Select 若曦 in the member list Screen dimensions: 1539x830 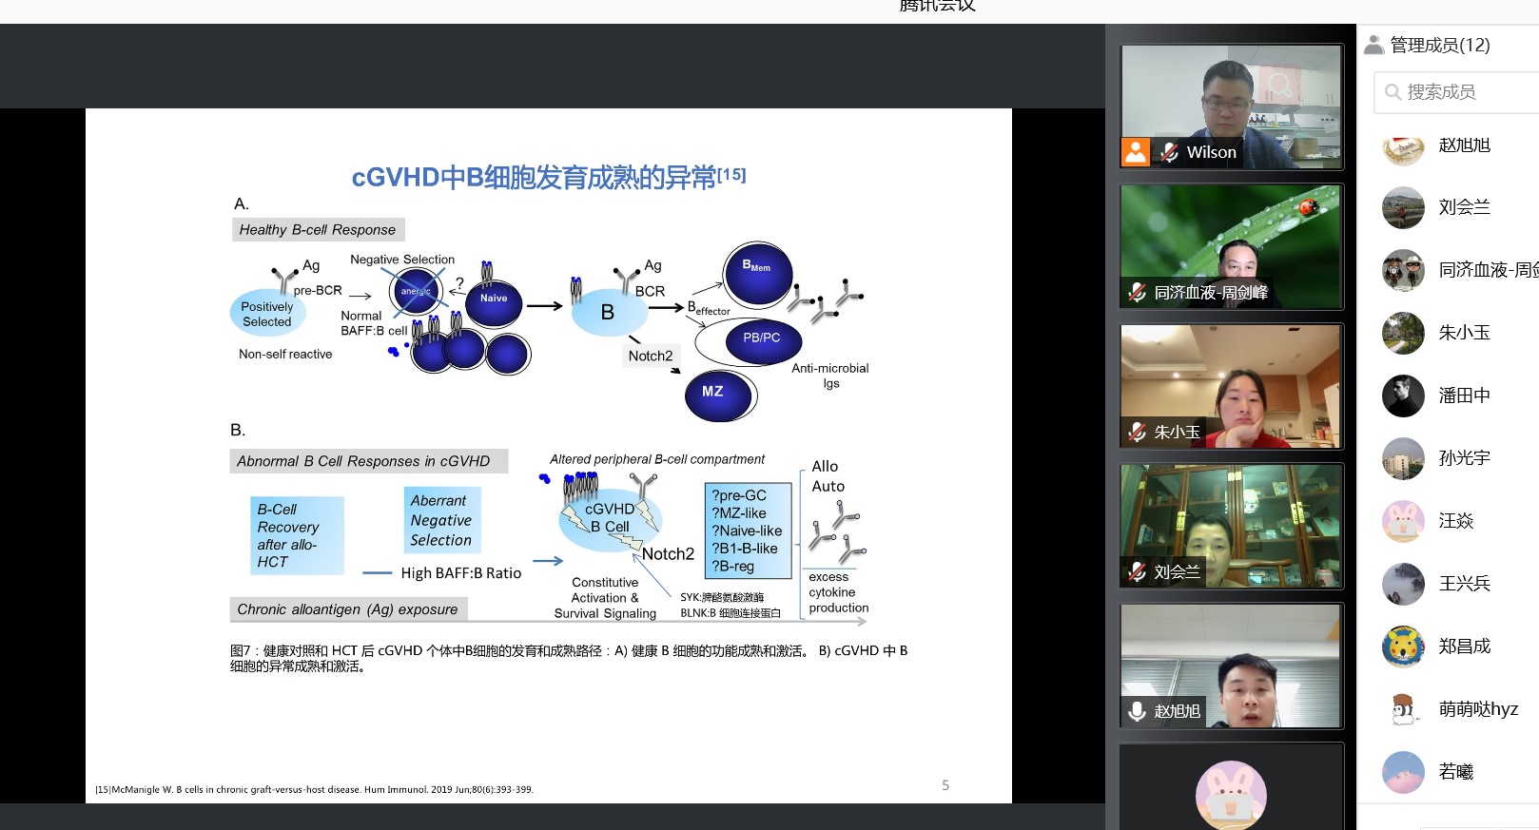point(1455,772)
